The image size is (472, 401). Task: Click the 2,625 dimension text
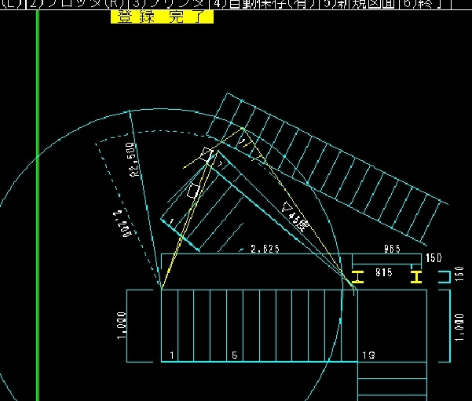pos(265,249)
